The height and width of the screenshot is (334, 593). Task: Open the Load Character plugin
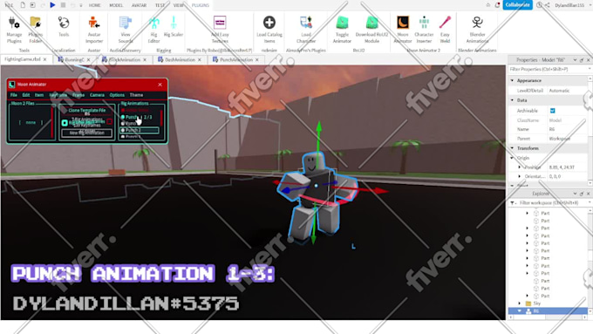306,30
